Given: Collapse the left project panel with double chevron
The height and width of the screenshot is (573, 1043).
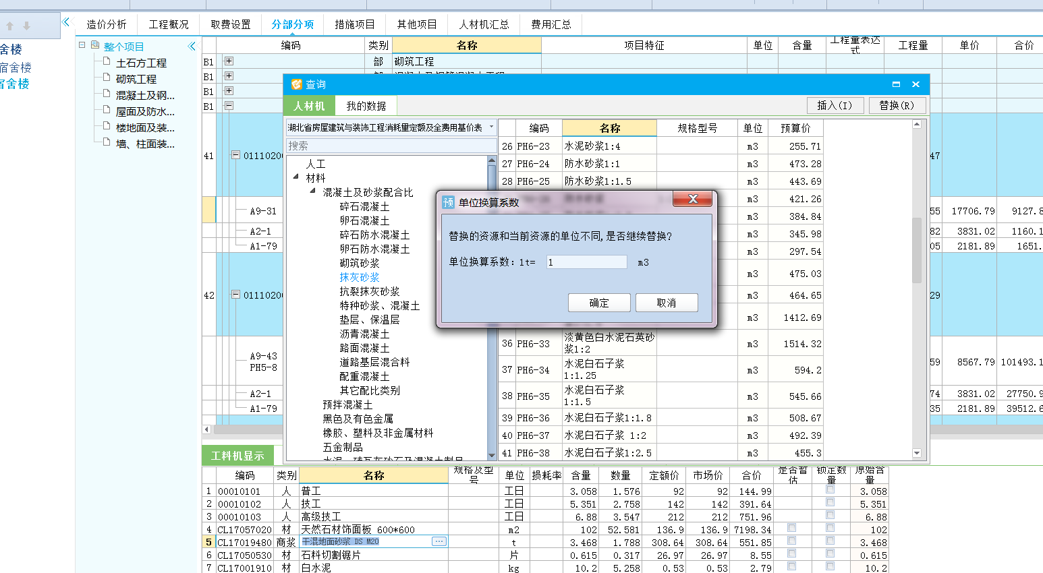Looking at the screenshot, I should point(66,22).
